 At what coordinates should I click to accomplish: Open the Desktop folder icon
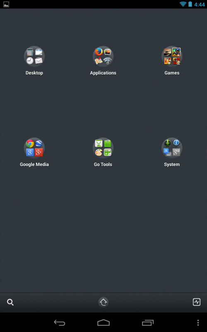(x=34, y=56)
